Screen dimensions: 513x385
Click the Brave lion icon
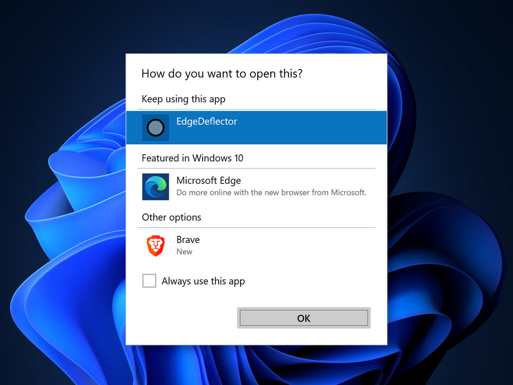click(x=156, y=245)
